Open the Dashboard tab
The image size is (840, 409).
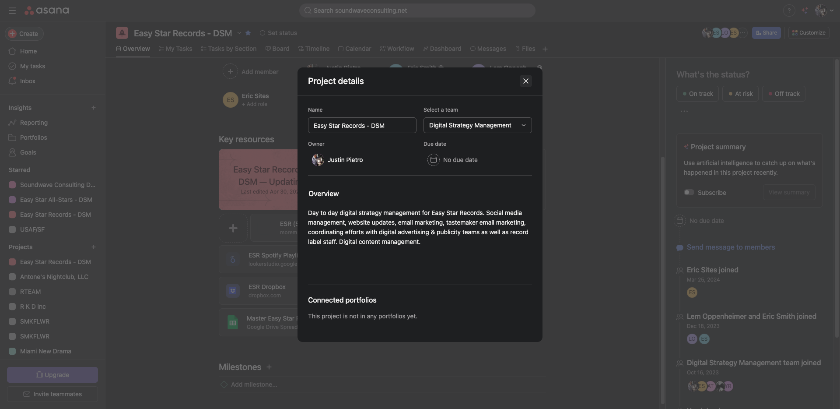(x=442, y=49)
